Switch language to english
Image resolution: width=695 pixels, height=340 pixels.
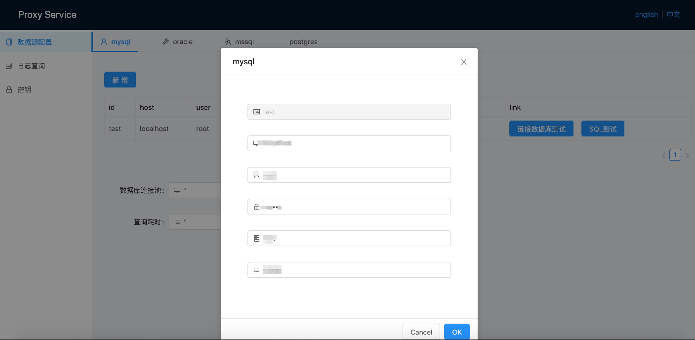tap(647, 14)
